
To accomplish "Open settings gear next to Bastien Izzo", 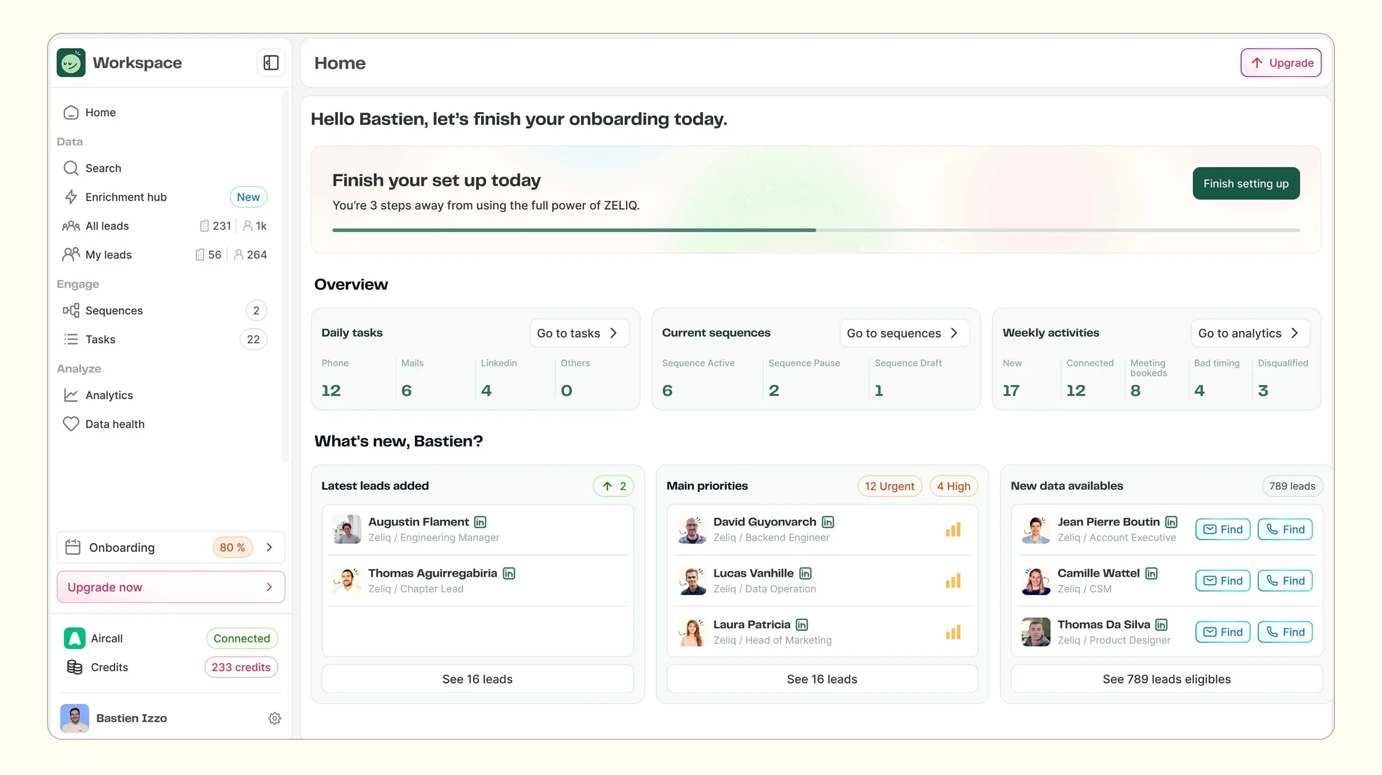I will [x=274, y=718].
